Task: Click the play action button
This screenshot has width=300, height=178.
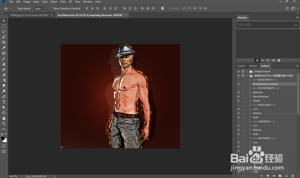Action: (x=274, y=176)
